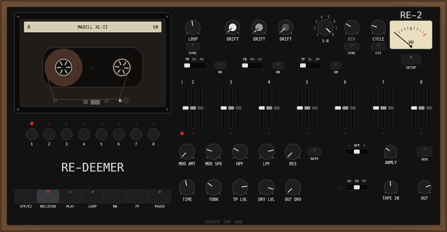
Task: Click the RW rewind button
Action: 115,196
